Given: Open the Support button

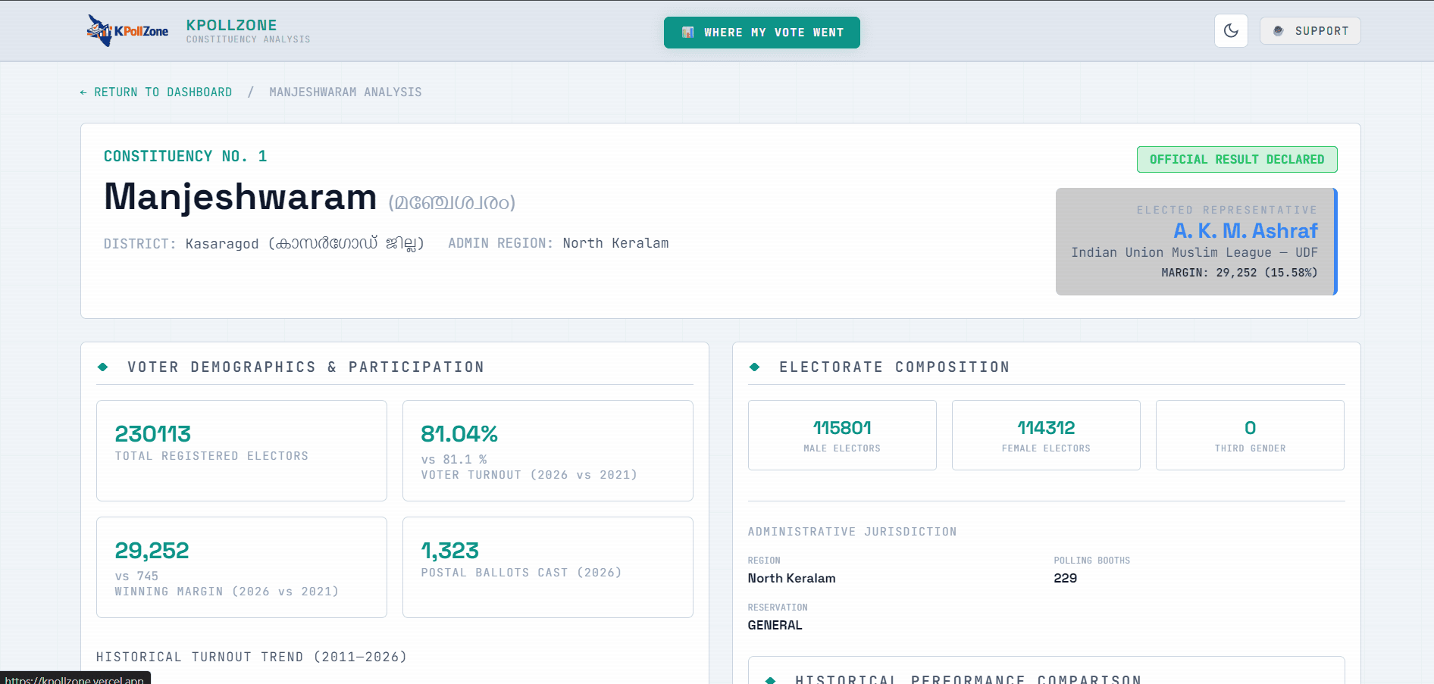Looking at the screenshot, I should 1310,31.
